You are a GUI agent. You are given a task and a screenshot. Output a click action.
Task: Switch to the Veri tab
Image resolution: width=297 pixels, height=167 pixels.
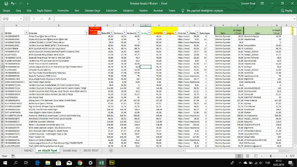click(77, 10)
